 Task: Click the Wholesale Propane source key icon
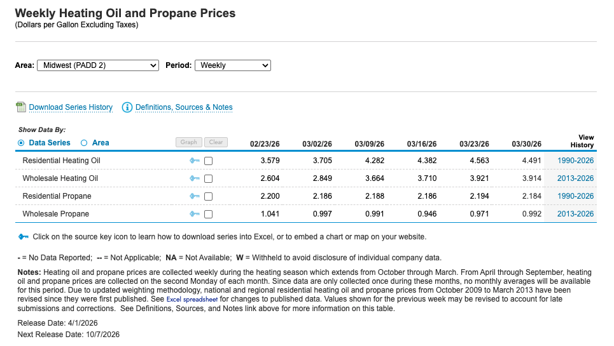(195, 214)
